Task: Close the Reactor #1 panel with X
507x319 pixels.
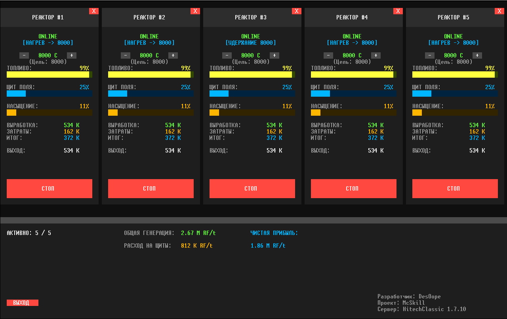Action: (x=94, y=11)
